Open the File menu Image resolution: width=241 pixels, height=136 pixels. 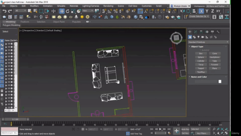(x=4, y=6)
